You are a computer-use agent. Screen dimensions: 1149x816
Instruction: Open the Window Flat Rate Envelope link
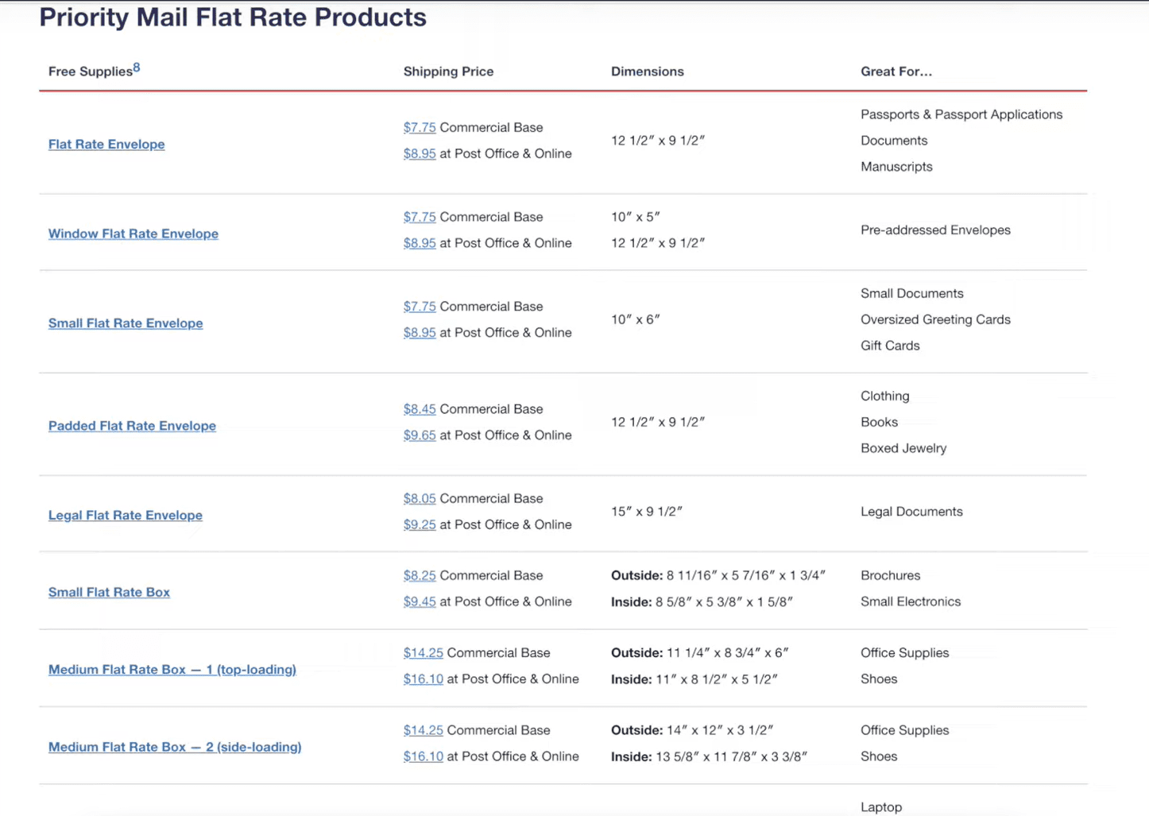(x=133, y=233)
